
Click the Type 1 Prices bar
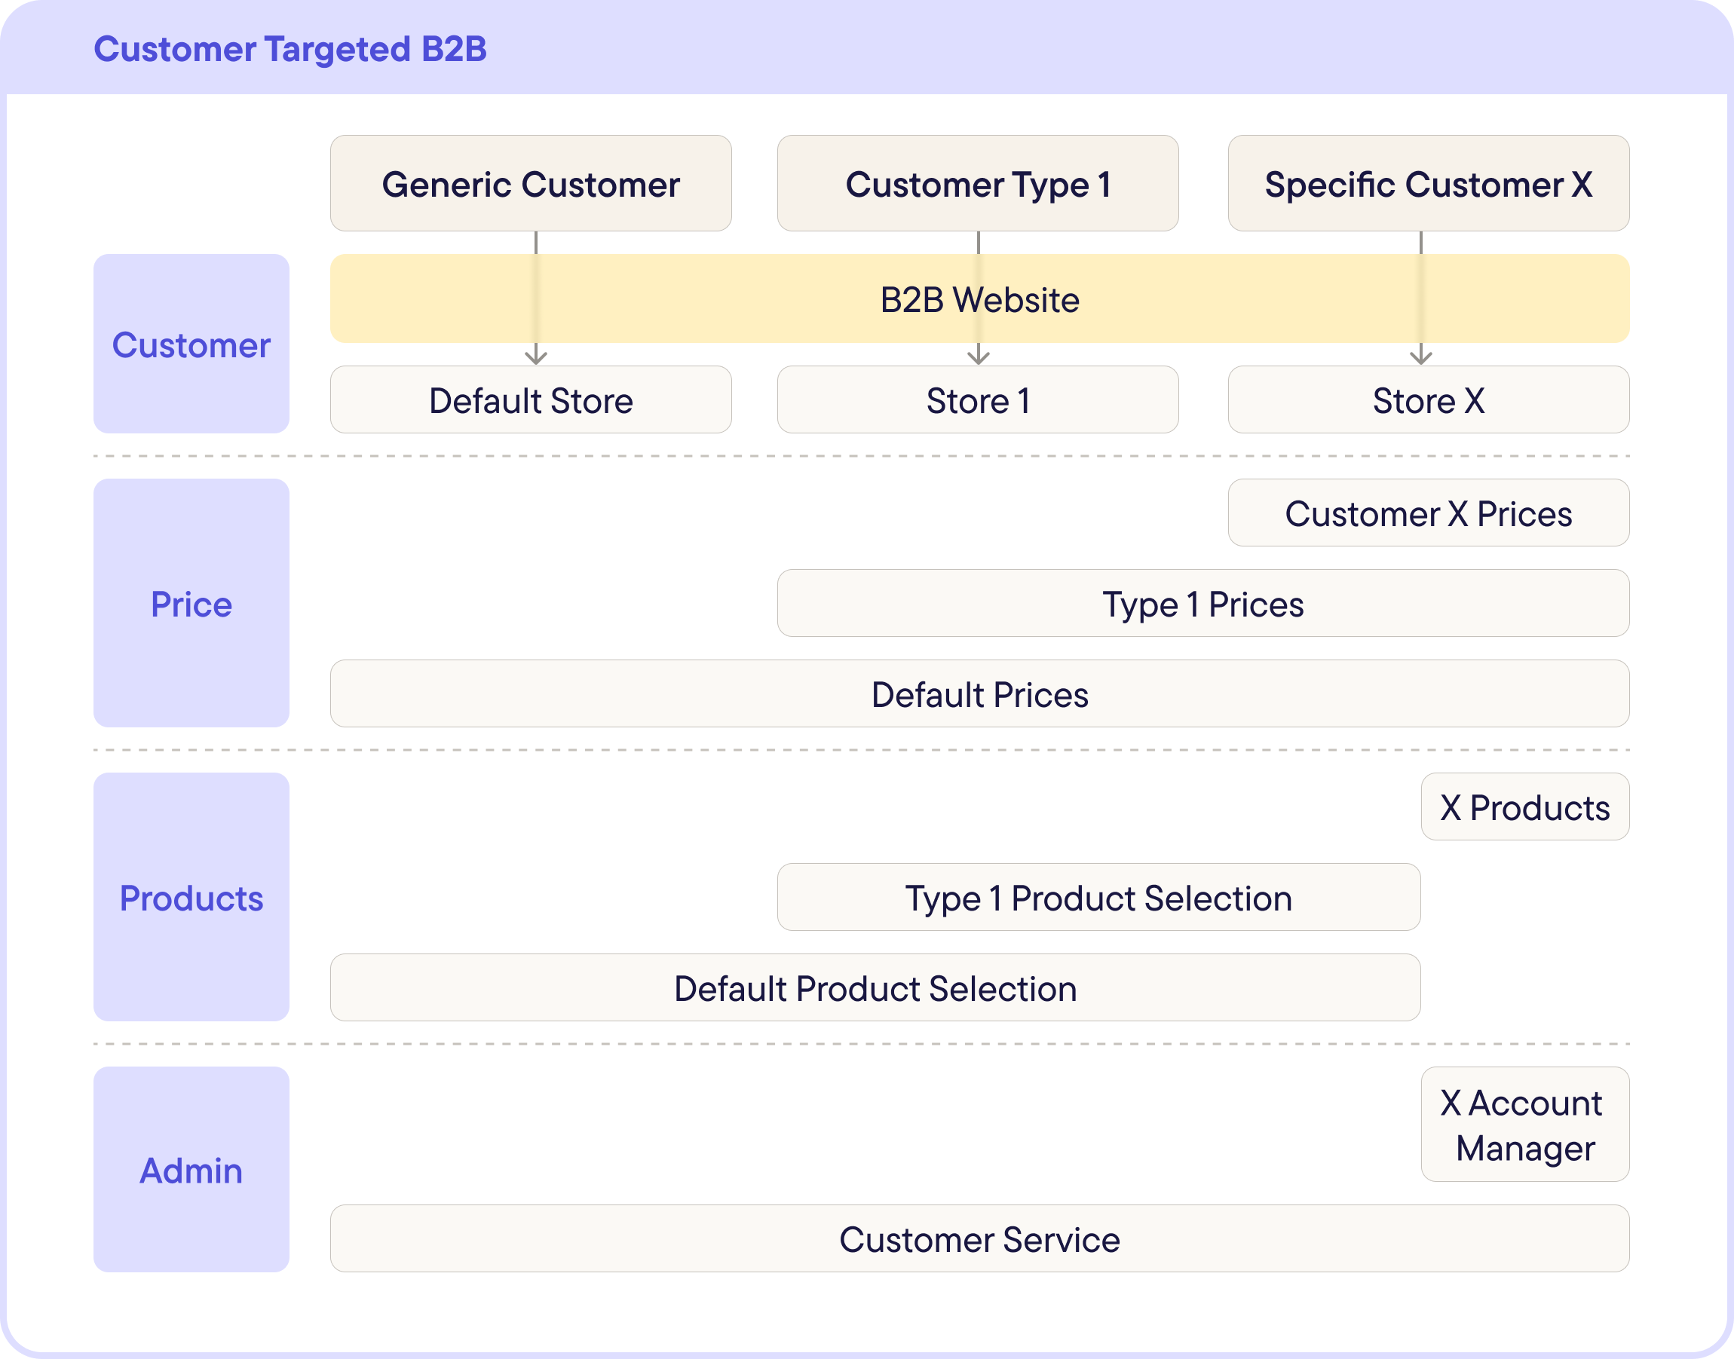1203,603
